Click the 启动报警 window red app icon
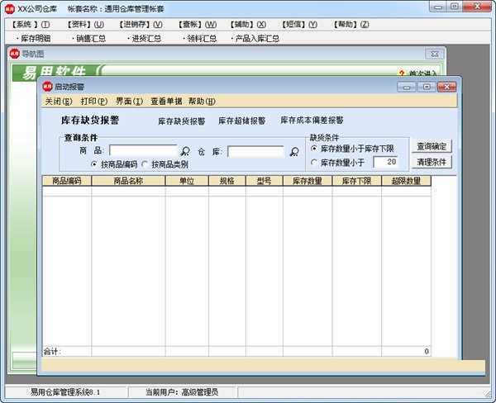 (47, 87)
